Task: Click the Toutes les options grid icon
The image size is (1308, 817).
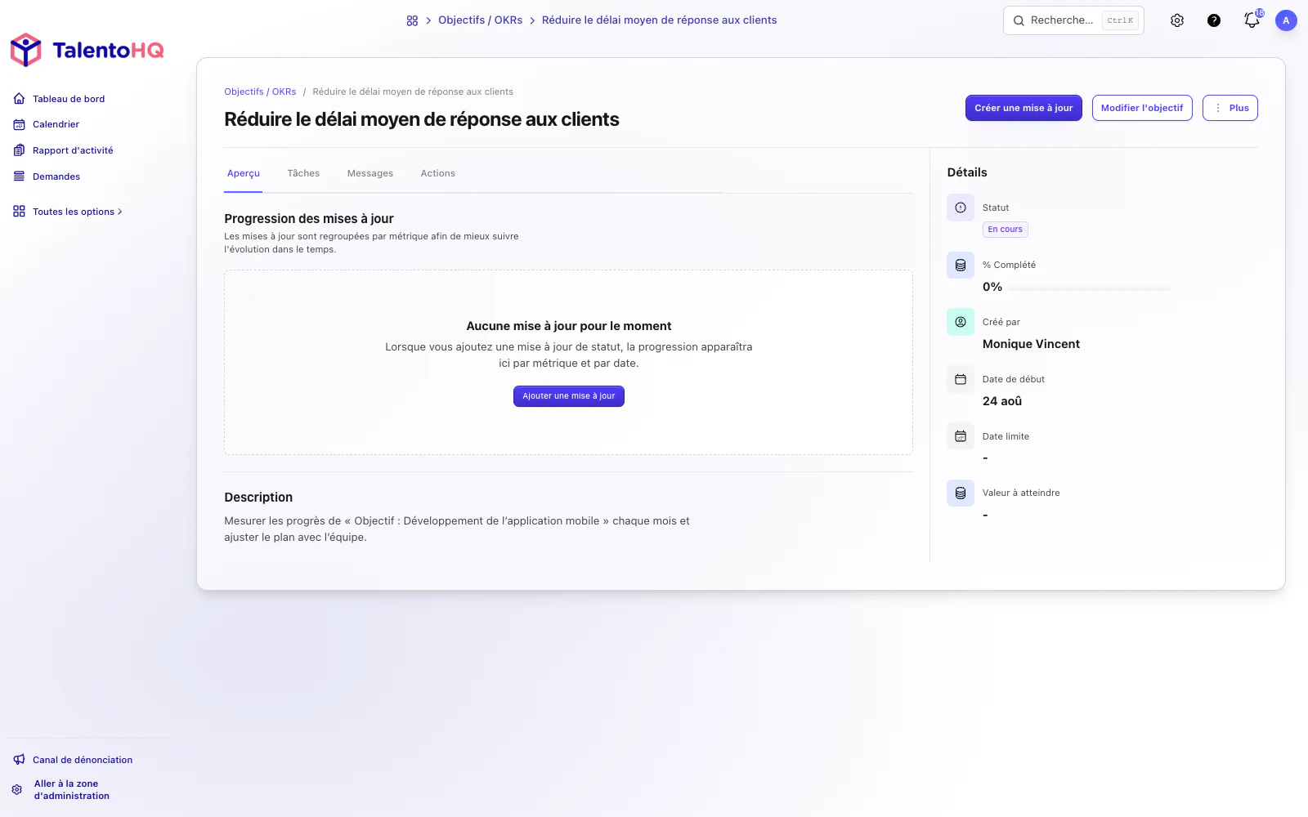Action: [x=19, y=212]
